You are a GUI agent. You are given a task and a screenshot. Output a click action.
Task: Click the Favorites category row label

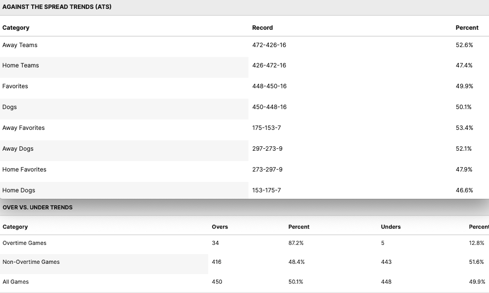pyautogui.click(x=15, y=86)
